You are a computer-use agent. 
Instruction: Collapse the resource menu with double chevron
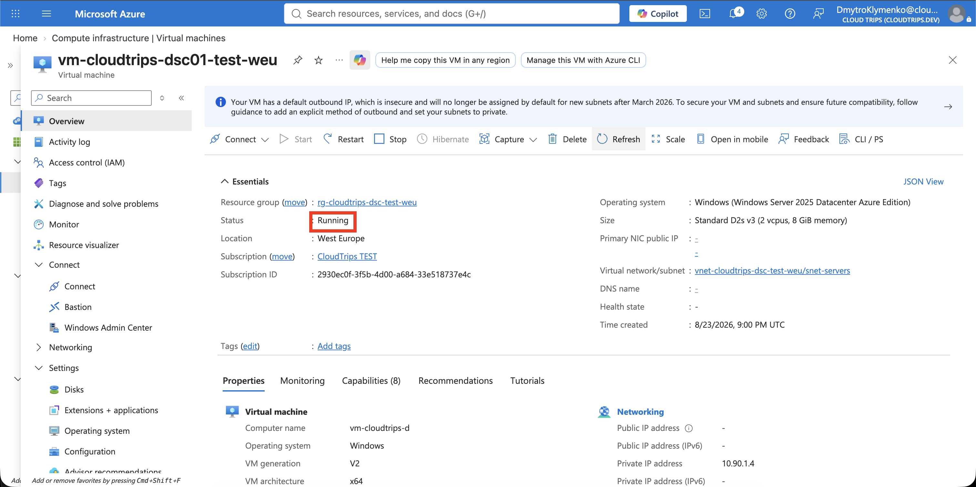tap(181, 98)
